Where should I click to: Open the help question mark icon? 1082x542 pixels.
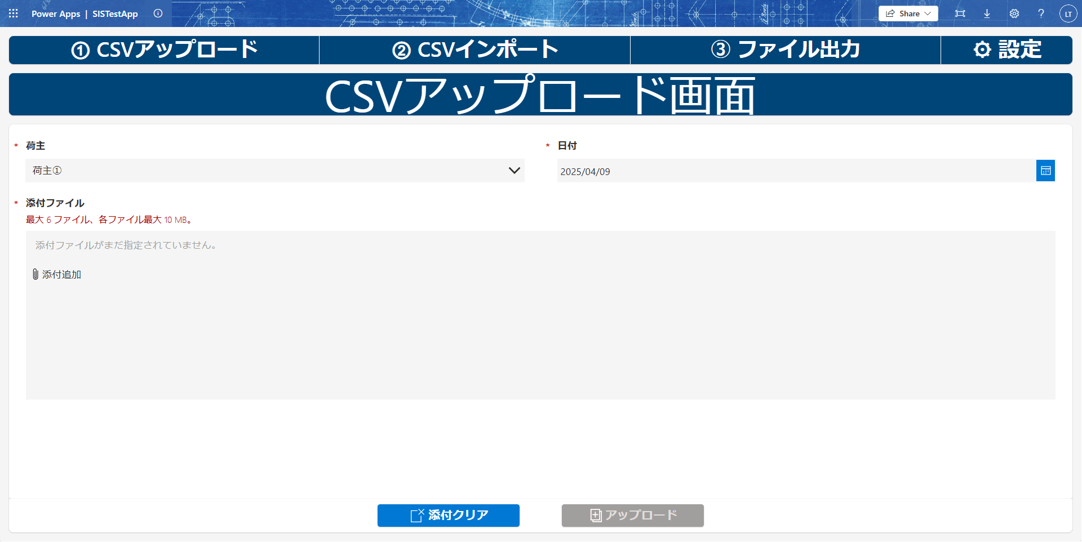point(1041,14)
